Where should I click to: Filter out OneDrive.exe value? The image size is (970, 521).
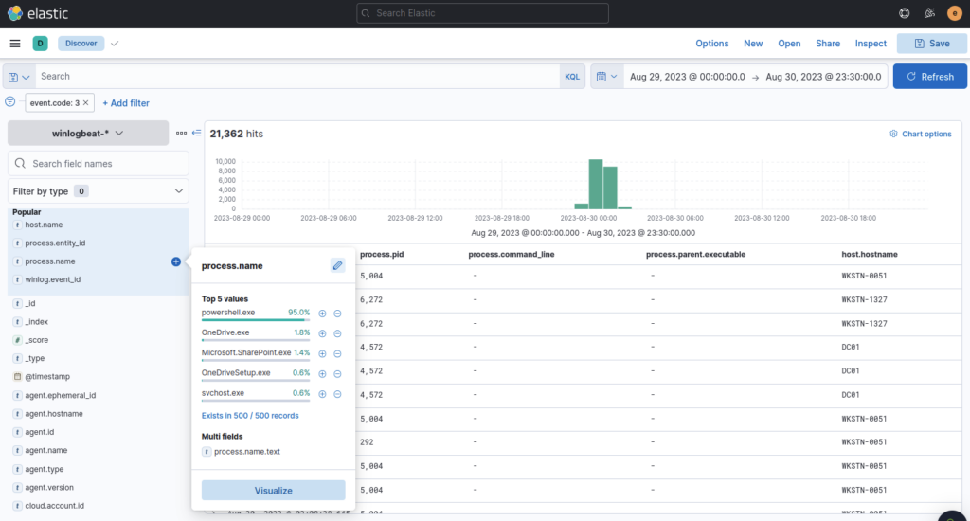coord(338,333)
